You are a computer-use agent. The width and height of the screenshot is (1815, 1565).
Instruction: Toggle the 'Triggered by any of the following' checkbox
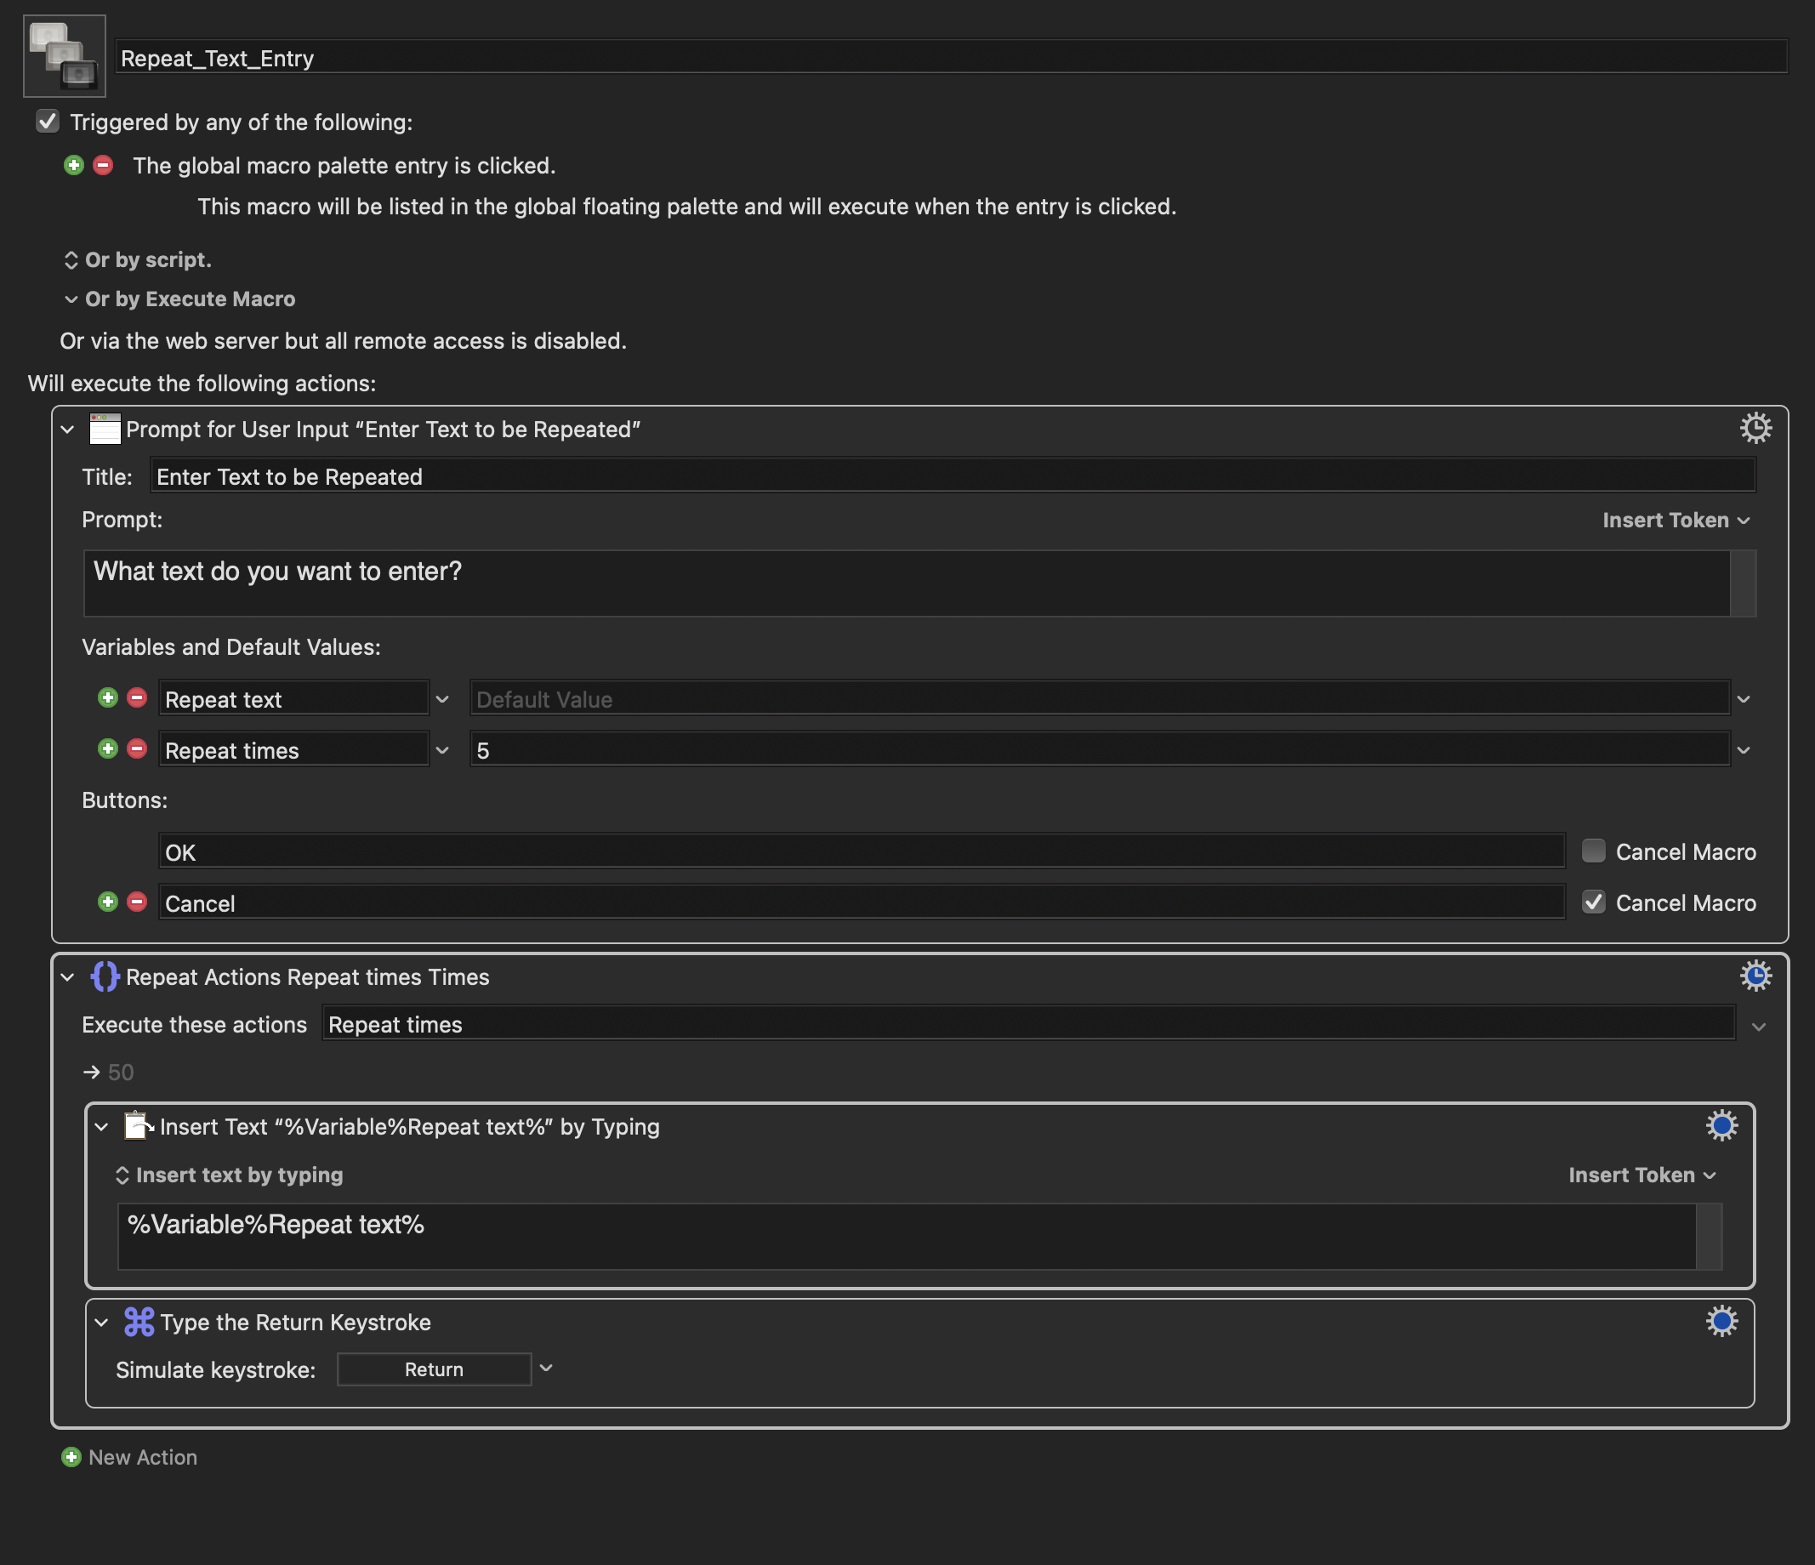pos(48,121)
